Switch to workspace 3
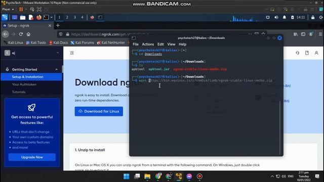 (x=74, y=17)
